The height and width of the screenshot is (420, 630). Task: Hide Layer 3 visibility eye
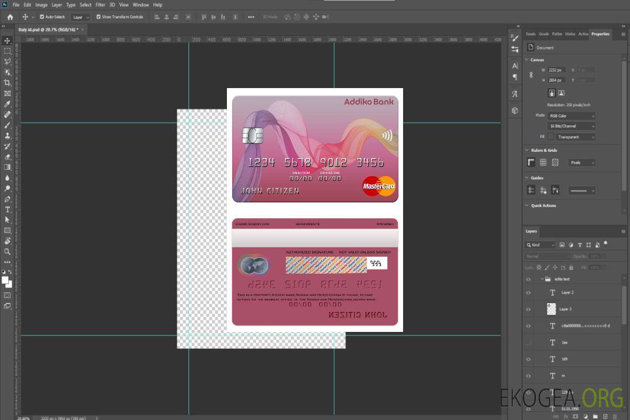(x=528, y=310)
